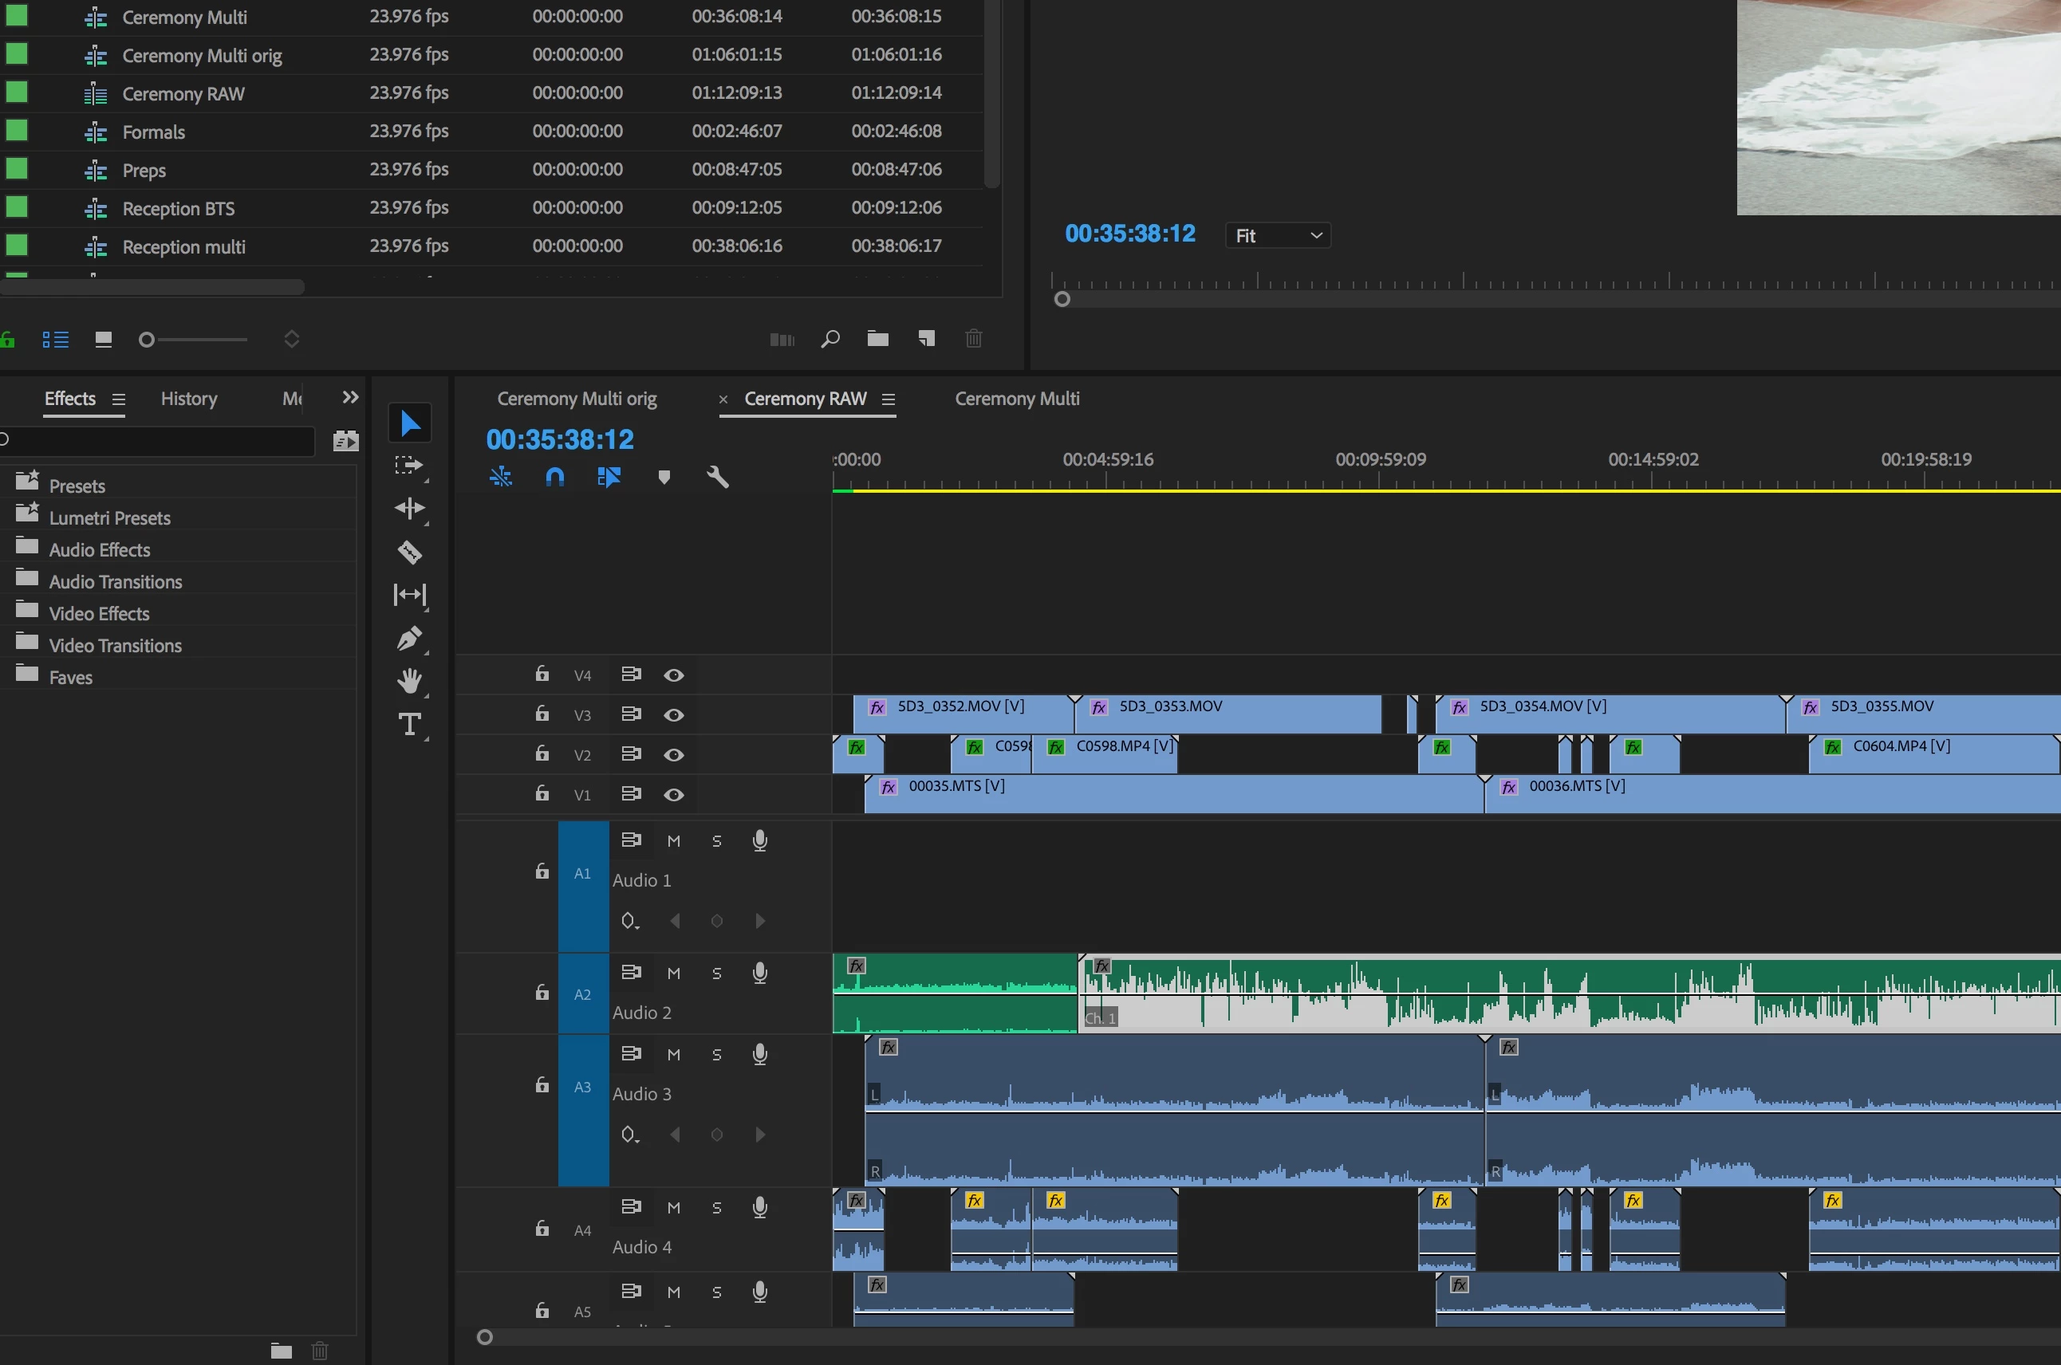Open the History panel tab

[189, 399]
